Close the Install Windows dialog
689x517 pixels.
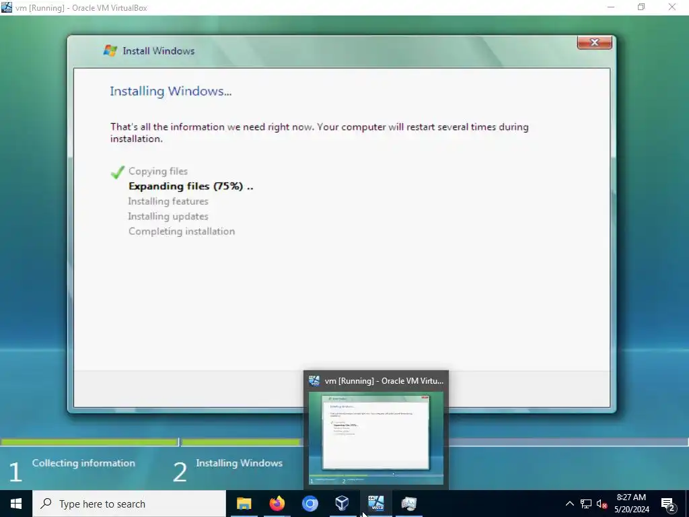595,42
